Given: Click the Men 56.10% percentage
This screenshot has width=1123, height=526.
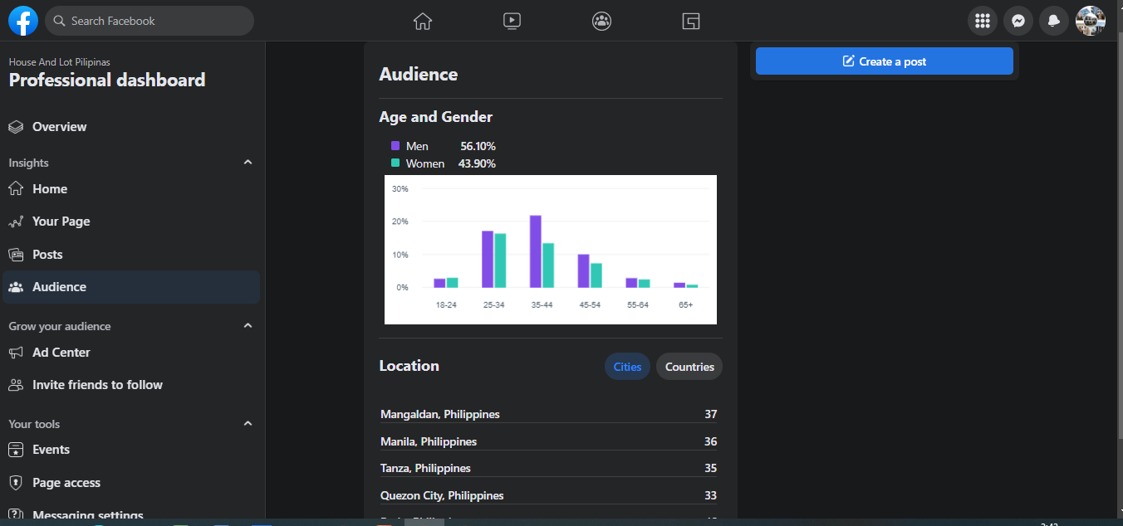Looking at the screenshot, I should pos(478,146).
